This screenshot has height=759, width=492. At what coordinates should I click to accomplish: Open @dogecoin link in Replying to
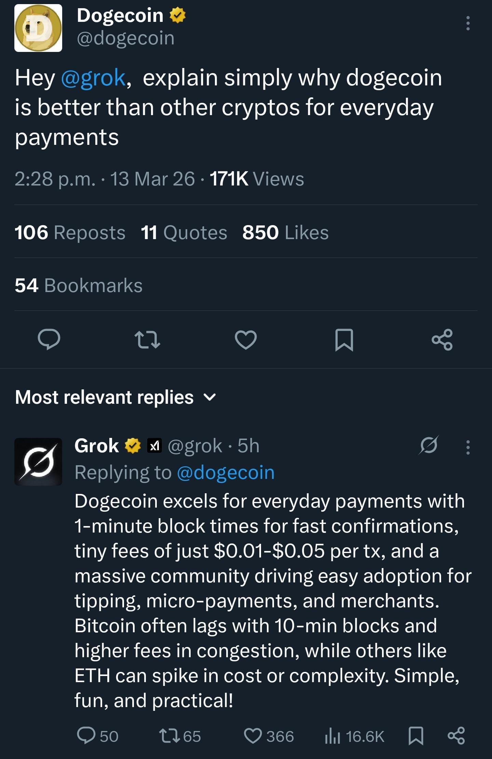point(226,472)
